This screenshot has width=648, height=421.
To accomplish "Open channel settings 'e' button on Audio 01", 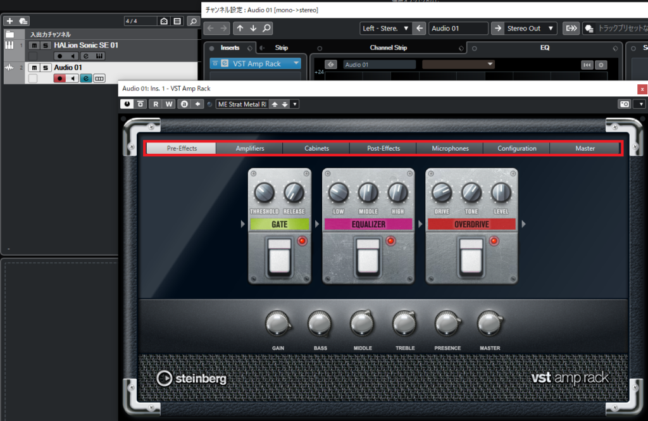I will coord(86,79).
